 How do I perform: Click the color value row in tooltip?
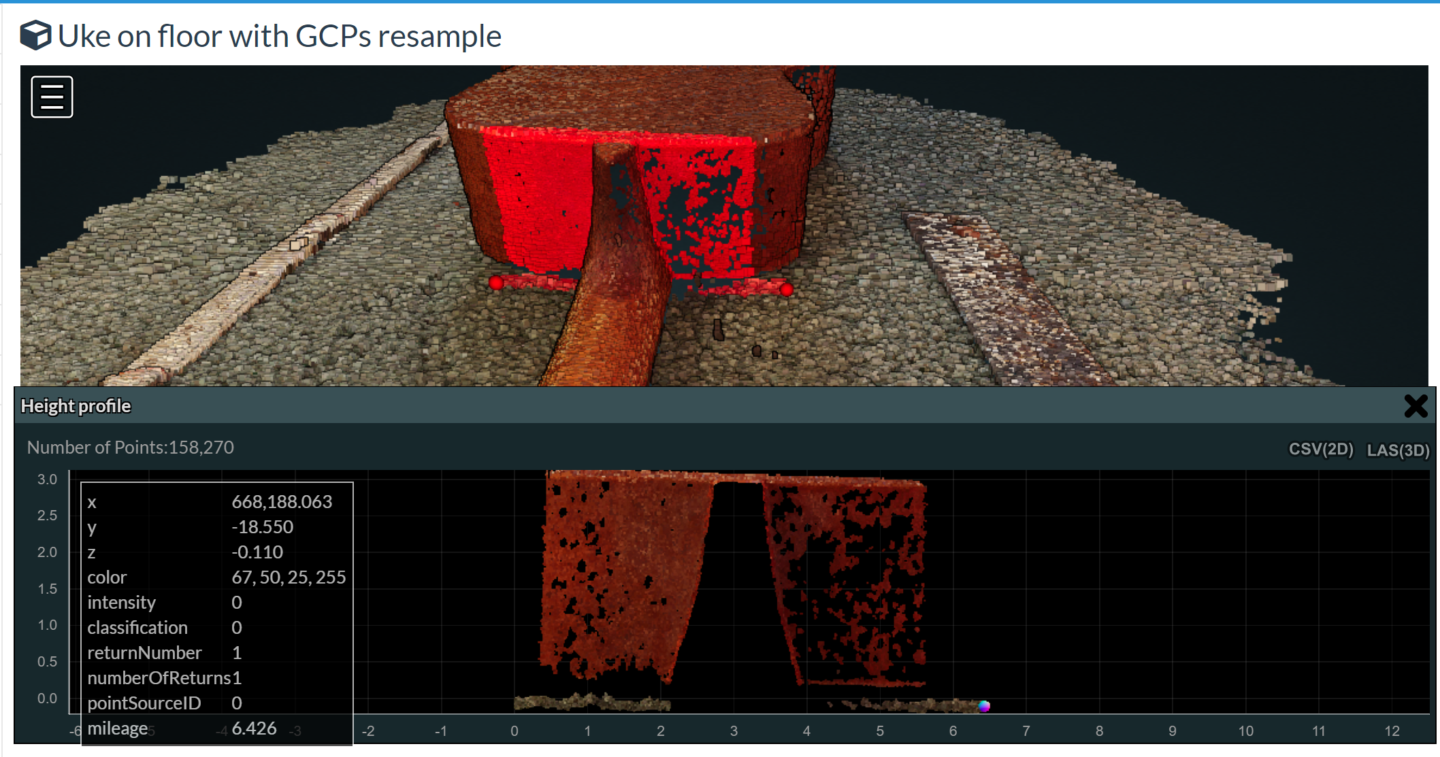pos(288,577)
